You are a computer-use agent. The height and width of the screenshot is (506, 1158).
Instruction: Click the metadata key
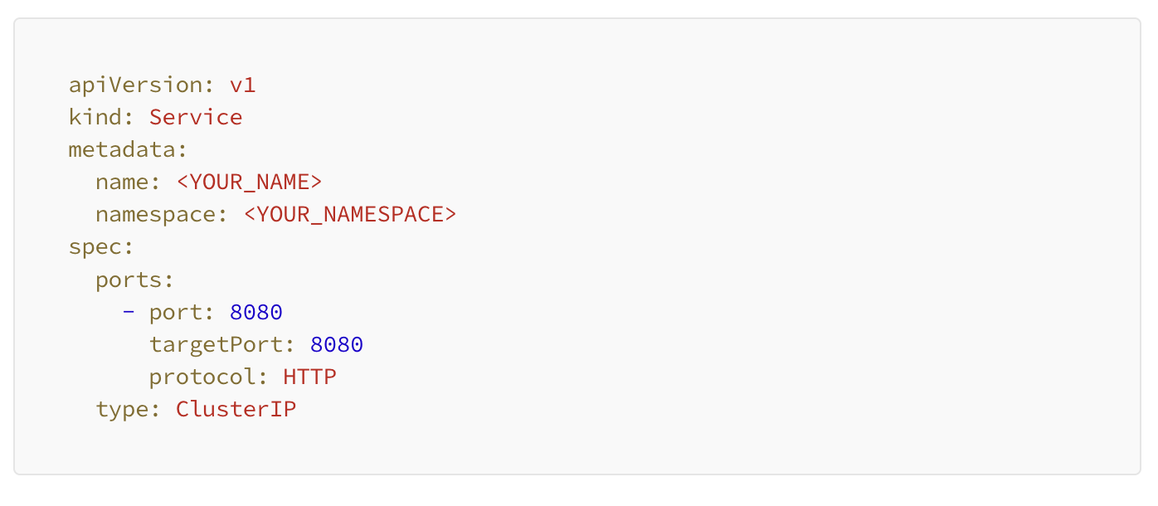click(123, 150)
